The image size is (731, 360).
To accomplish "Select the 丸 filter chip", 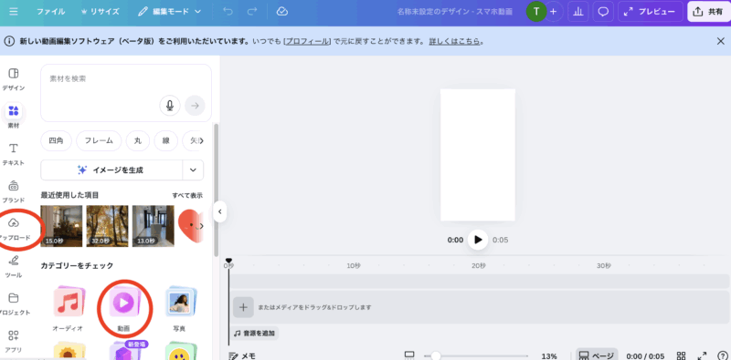I will [x=138, y=141].
